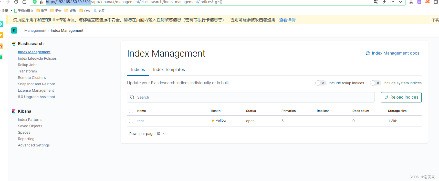The image size is (439, 181).
Task: Expand the address bar dropdown chevron
Action: click(x=401, y=2)
